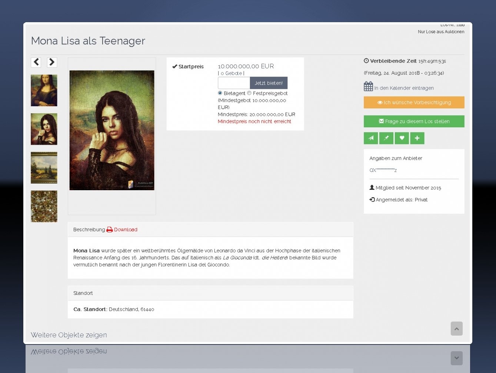Open the 0 Gebote bids link
496x373 pixels.
(231, 73)
